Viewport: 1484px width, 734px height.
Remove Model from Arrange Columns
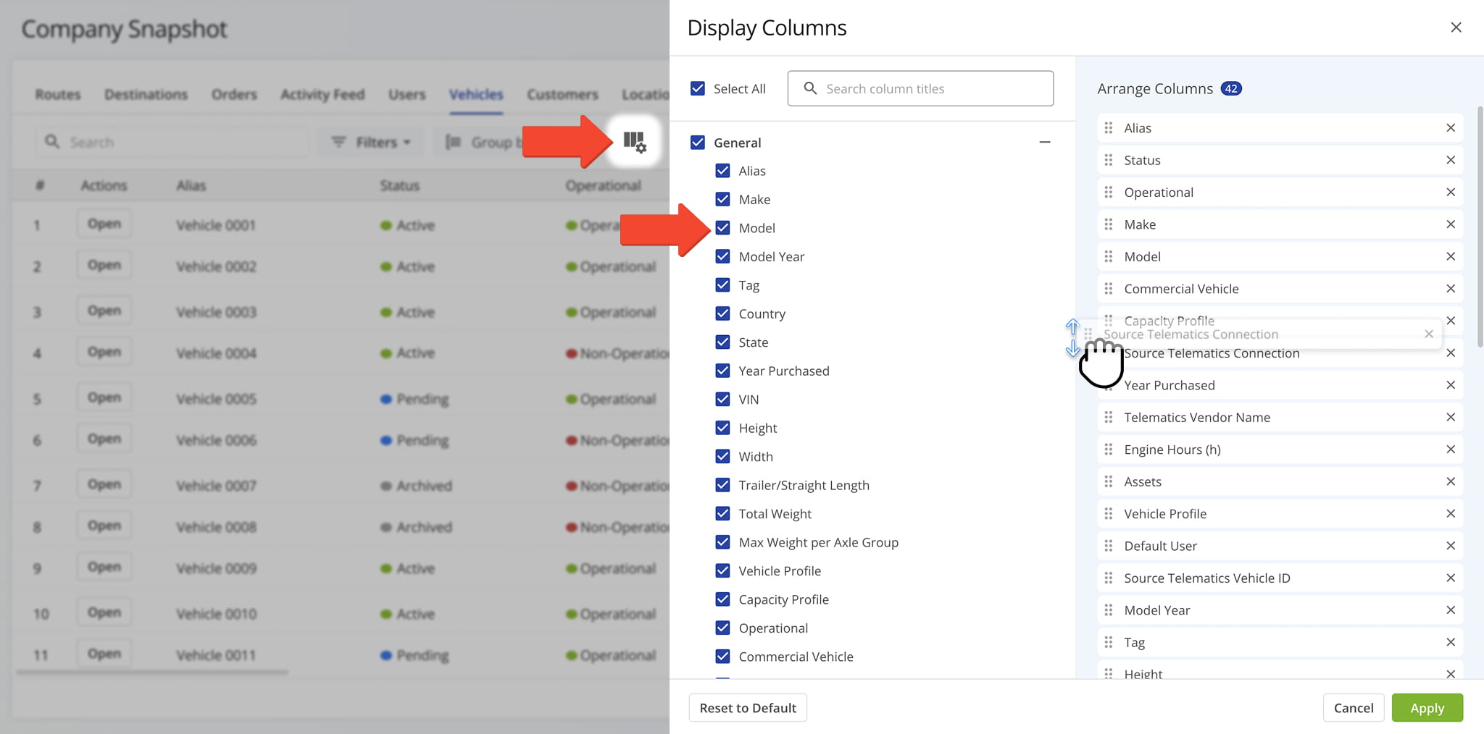tap(1451, 256)
